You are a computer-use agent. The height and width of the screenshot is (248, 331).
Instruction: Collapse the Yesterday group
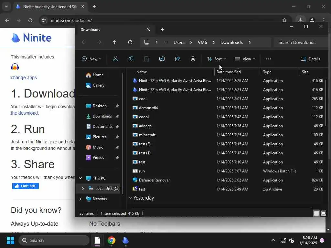point(131,198)
